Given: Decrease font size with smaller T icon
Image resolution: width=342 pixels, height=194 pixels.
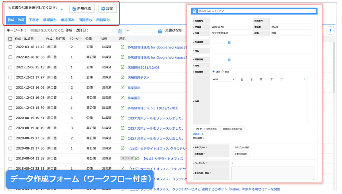Looking at the screenshot, I should click(281, 79).
